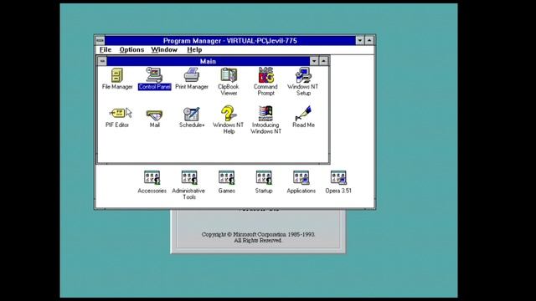Image resolution: width=536 pixels, height=301 pixels.
Task: Open the Window menu
Action: pos(164,50)
